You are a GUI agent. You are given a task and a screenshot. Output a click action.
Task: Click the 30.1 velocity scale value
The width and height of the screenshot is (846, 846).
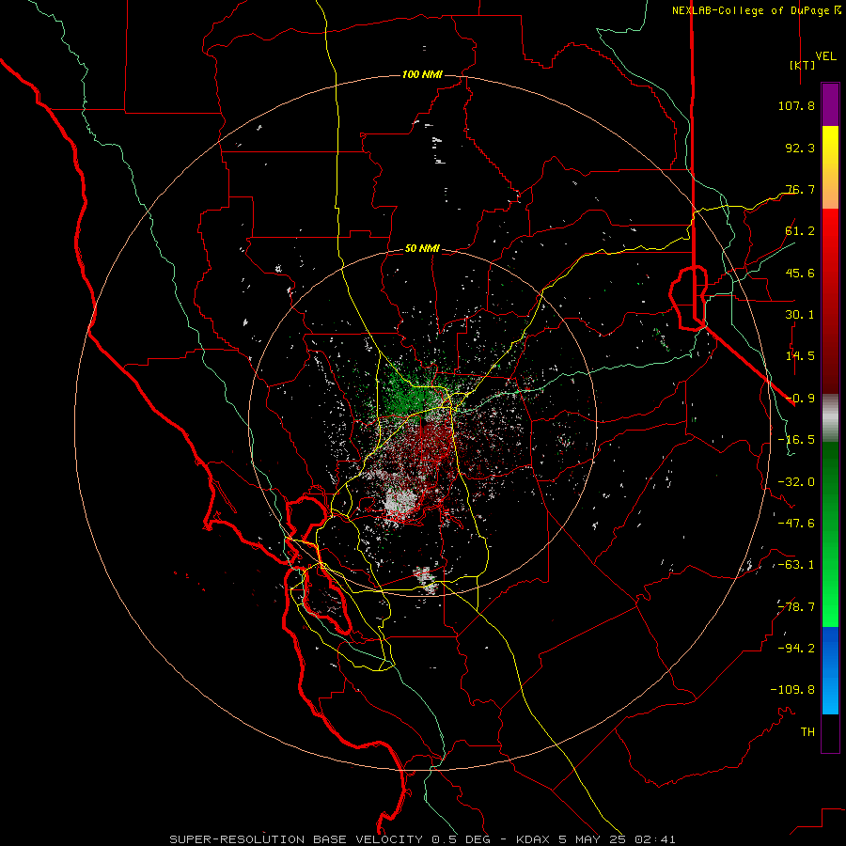coord(800,315)
